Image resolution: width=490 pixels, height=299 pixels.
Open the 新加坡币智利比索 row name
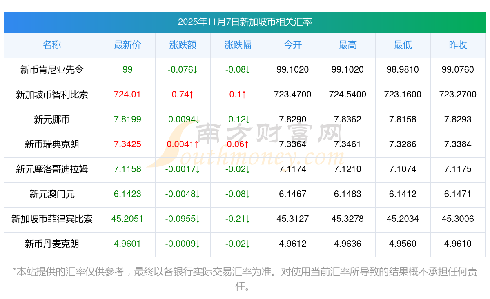coord(52,95)
